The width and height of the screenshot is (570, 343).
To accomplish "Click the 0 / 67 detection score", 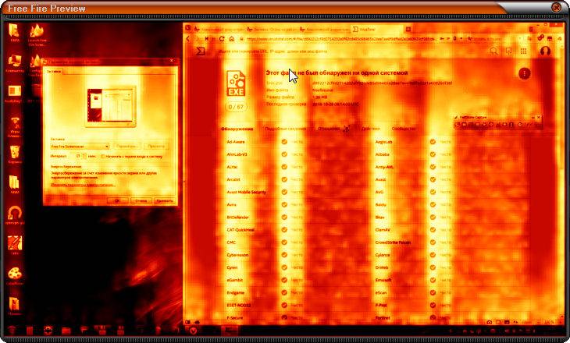I will coord(236,107).
